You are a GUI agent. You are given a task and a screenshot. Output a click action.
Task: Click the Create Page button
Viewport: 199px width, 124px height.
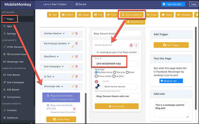click(x=61, y=119)
